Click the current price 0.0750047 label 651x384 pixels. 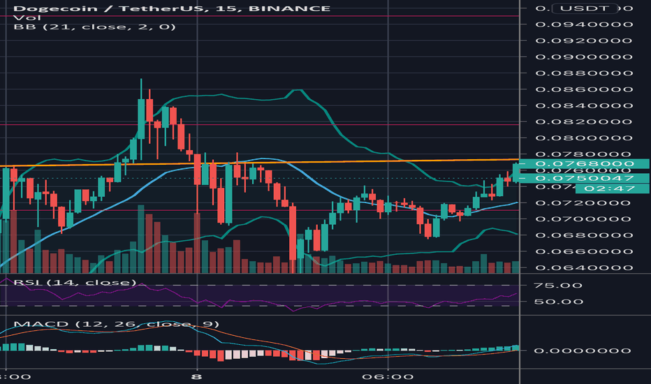pos(585,179)
